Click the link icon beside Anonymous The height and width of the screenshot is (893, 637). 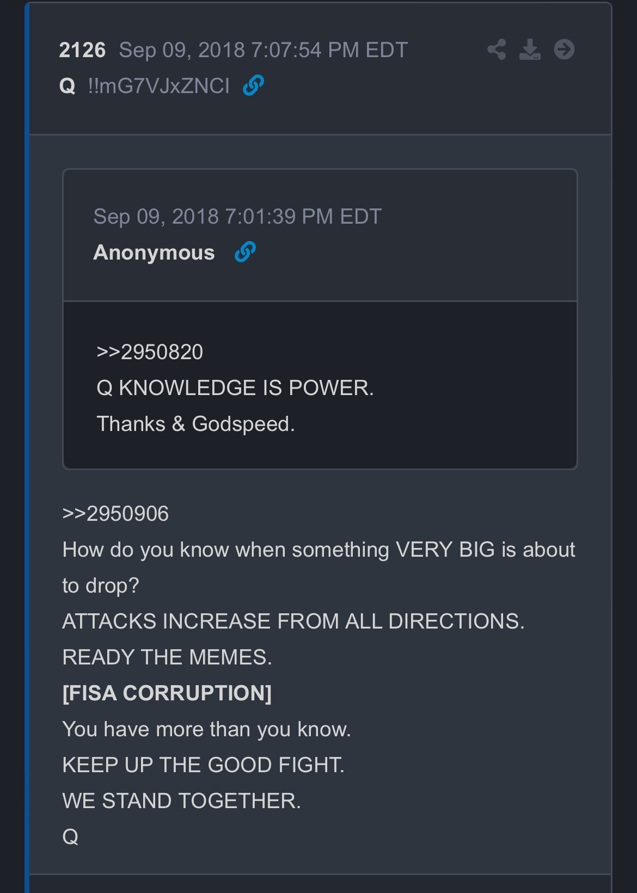[x=245, y=252]
